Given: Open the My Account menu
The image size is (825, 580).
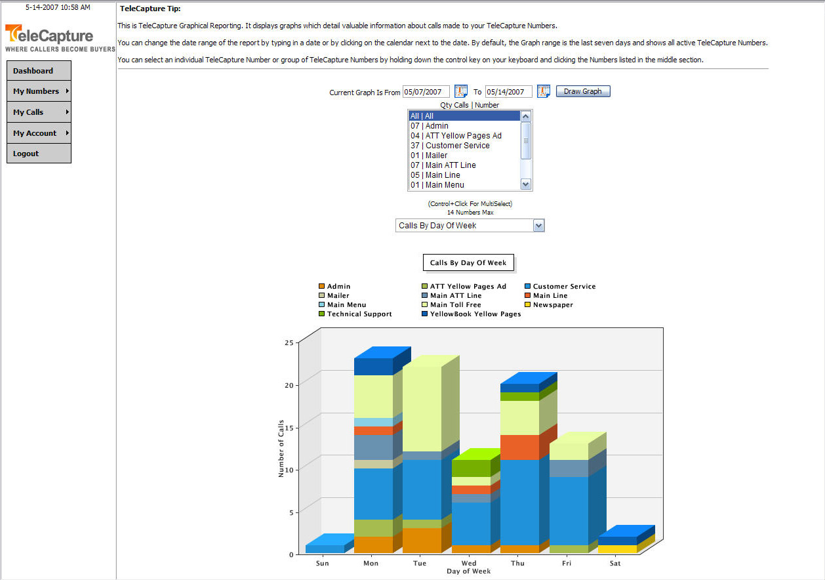Looking at the screenshot, I should pyautogui.click(x=39, y=133).
